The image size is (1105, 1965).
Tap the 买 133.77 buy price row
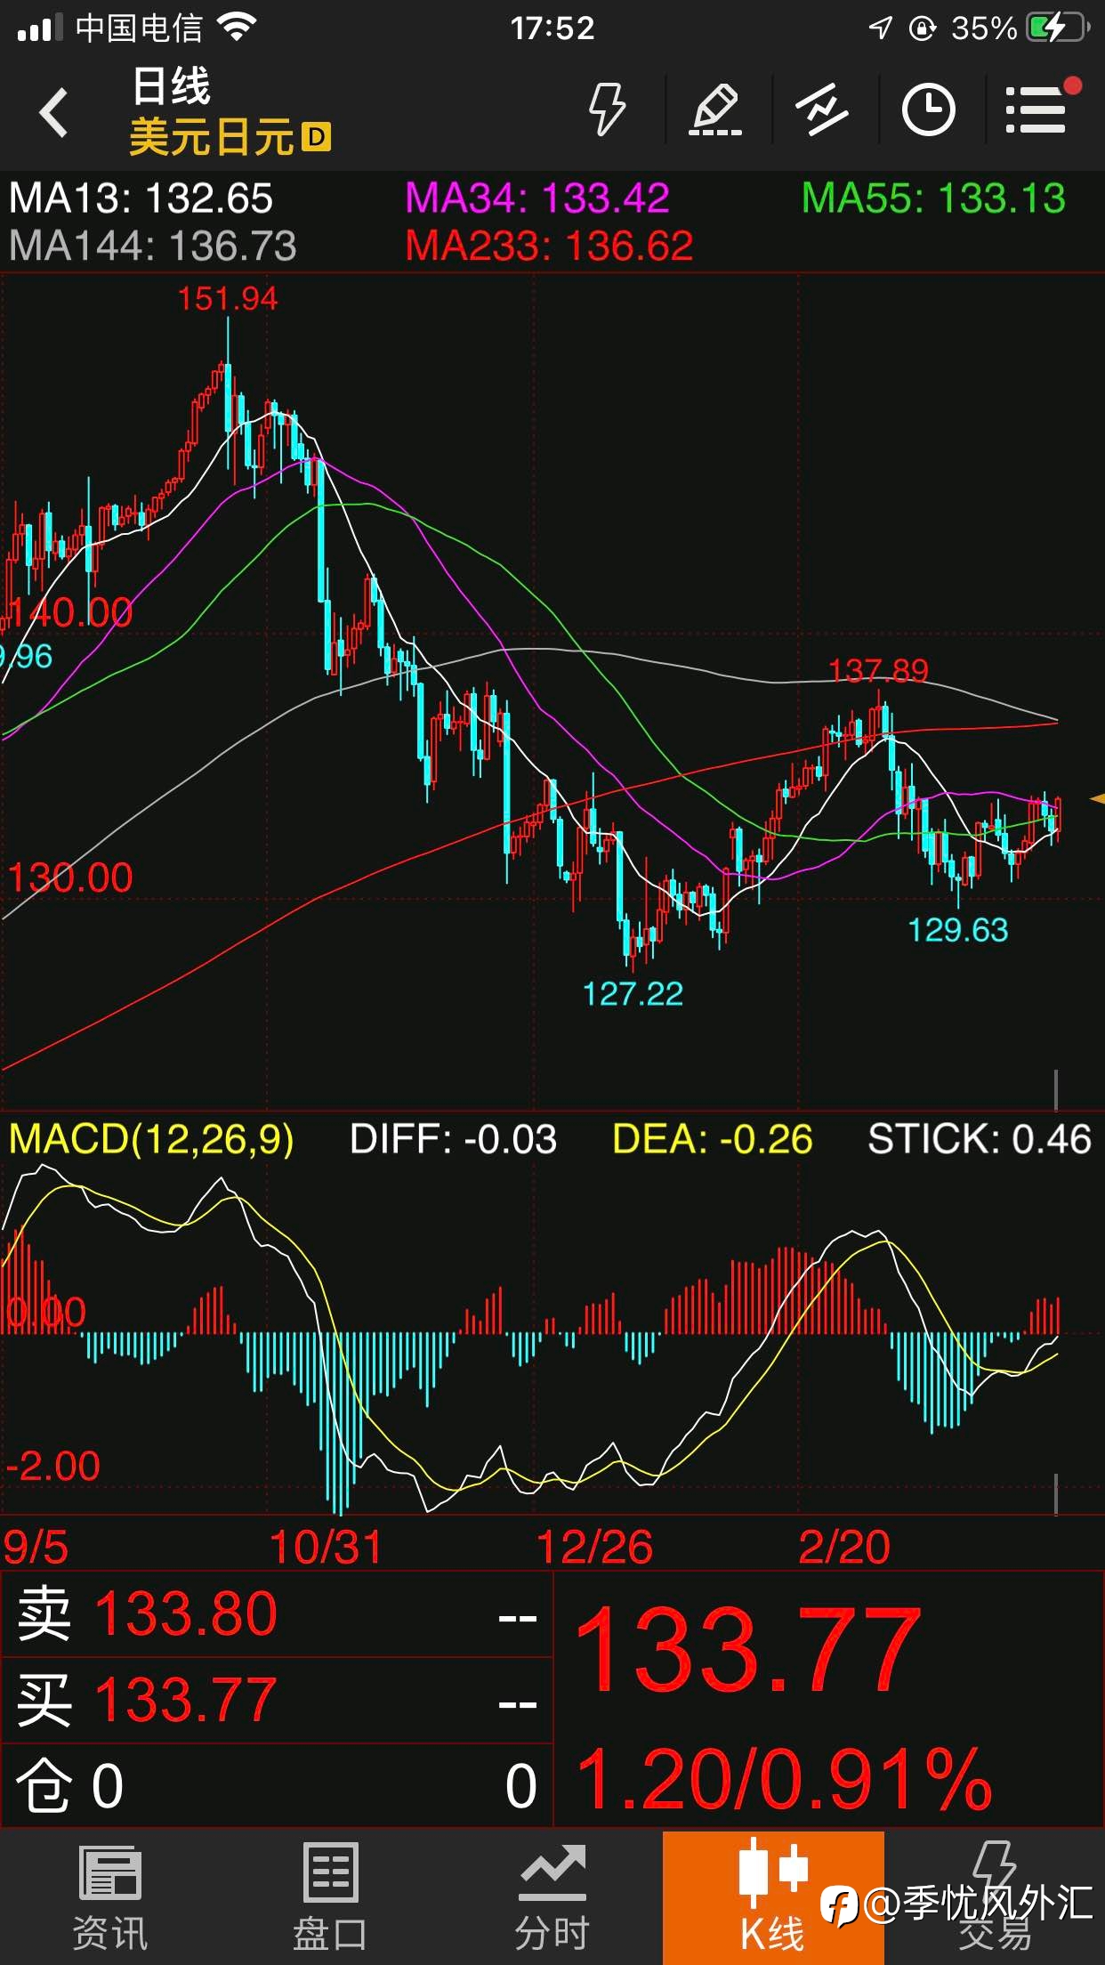point(277,1701)
